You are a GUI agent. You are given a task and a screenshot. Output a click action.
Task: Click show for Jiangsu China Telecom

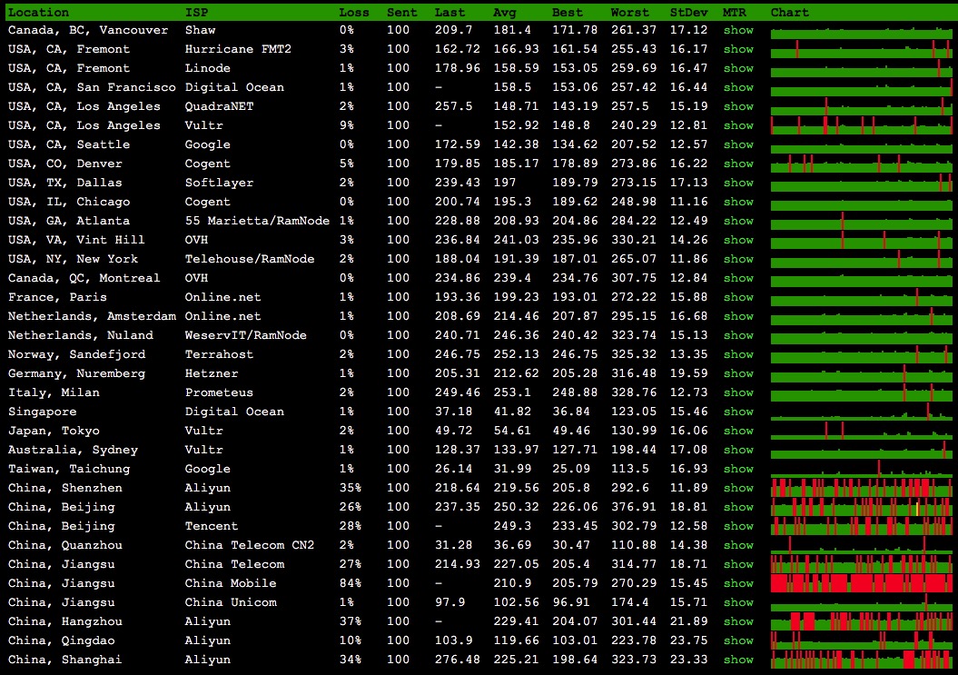click(x=738, y=564)
